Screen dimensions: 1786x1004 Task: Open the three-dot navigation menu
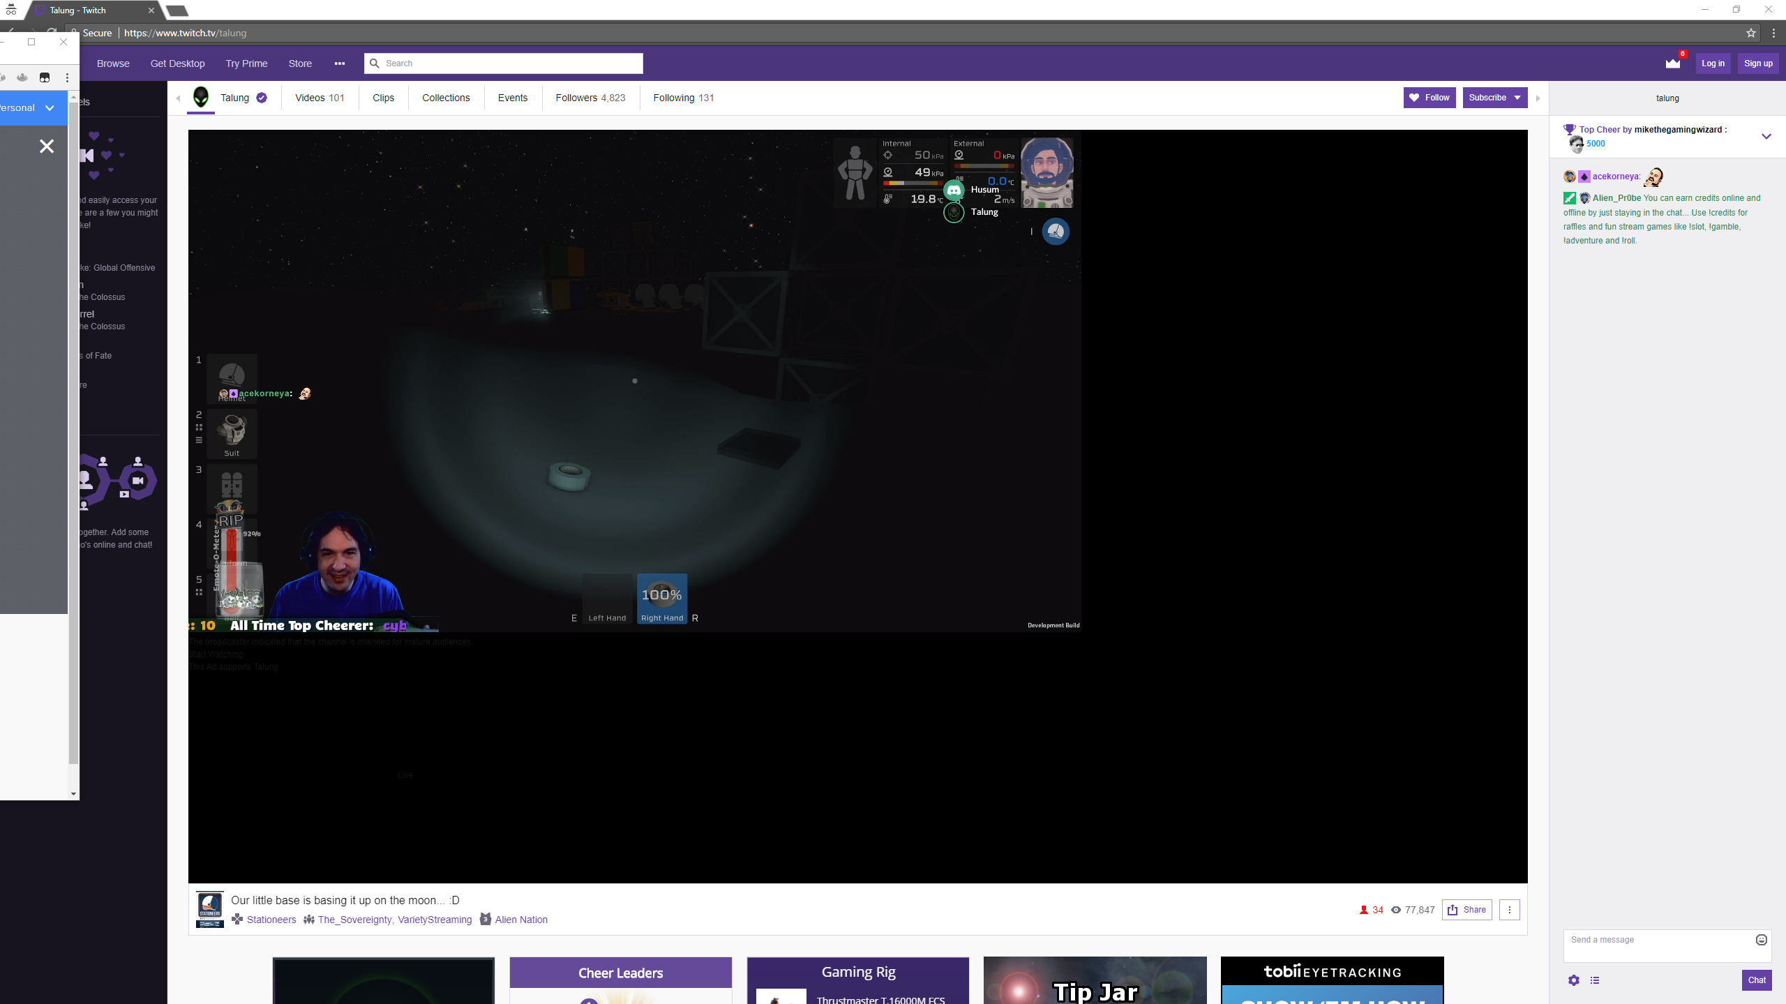click(340, 63)
